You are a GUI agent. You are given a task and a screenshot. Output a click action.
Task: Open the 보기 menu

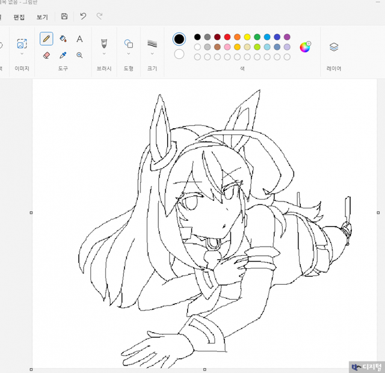click(42, 17)
